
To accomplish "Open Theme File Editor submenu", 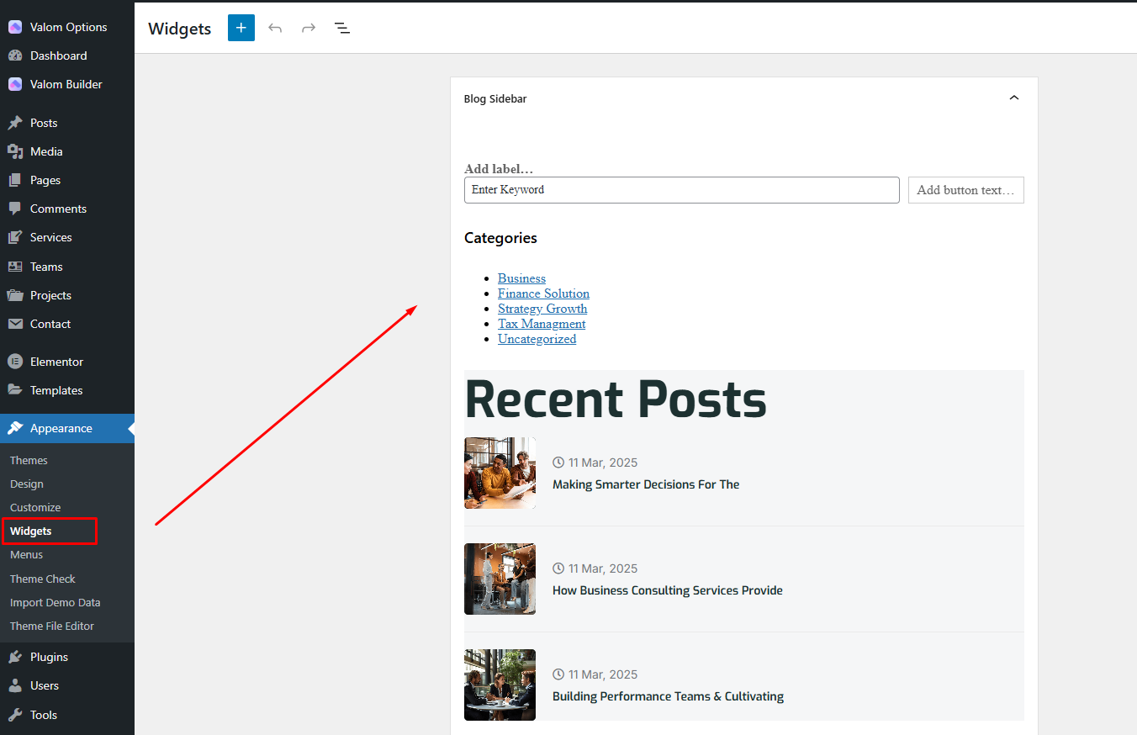I will point(52,626).
